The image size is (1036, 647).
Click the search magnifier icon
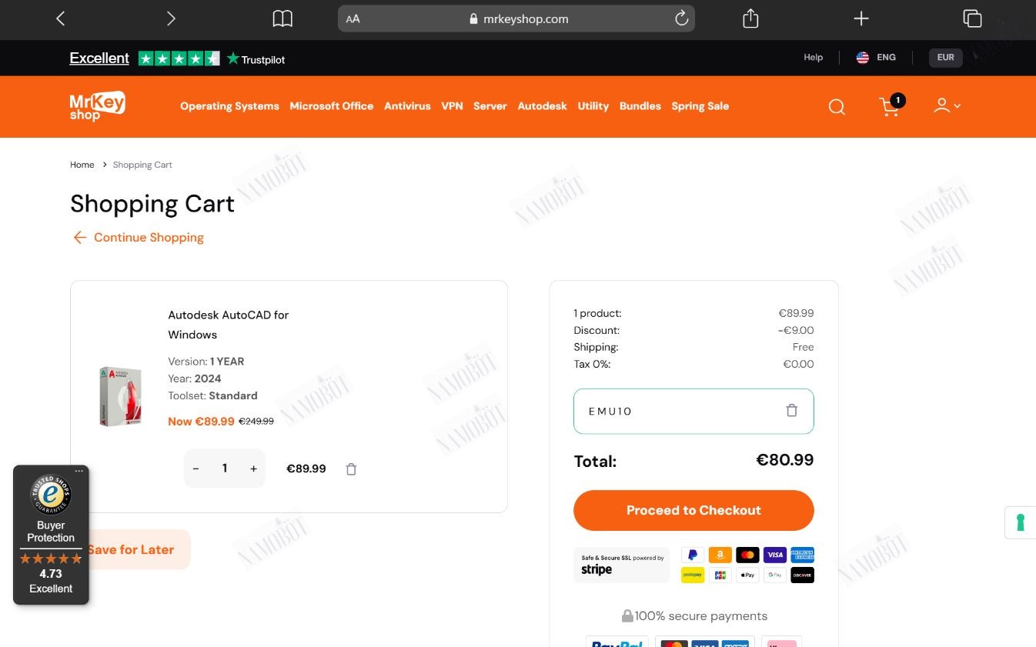tap(837, 107)
